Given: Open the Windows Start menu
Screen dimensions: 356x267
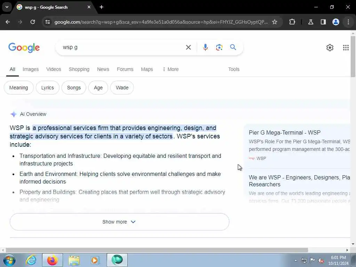Looking at the screenshot, I should (x=9, y=260).
